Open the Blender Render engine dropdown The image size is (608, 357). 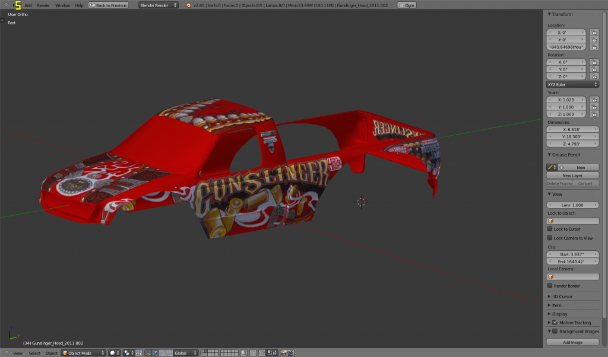point(158,5)
